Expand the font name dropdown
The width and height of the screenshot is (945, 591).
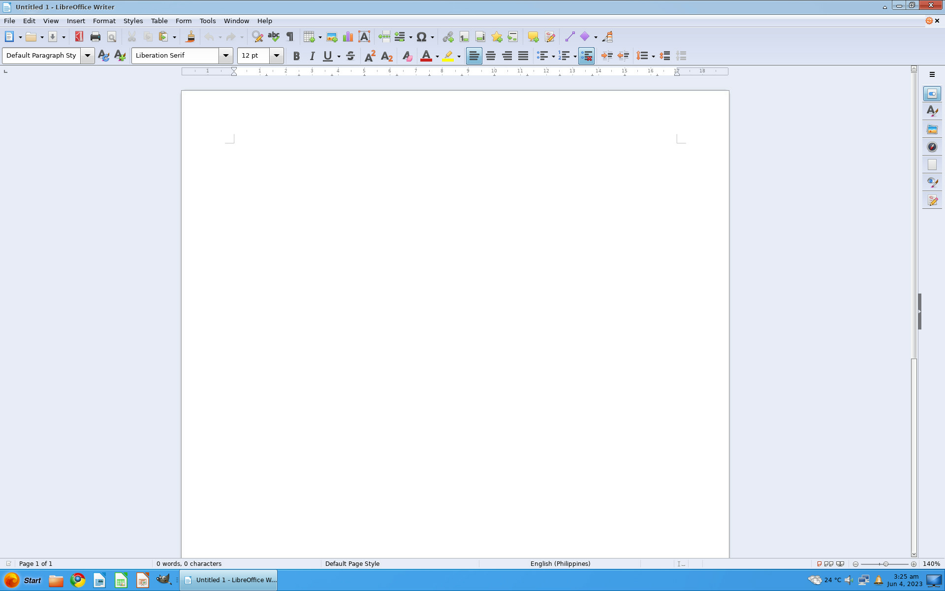(x=226, y=56)
